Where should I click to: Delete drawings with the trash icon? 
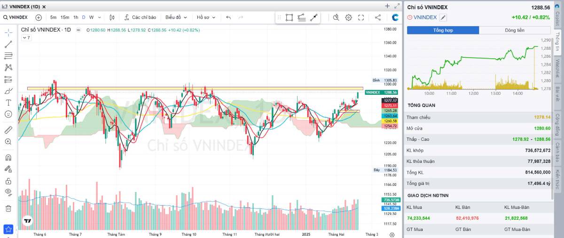click(x=8, y=208)
